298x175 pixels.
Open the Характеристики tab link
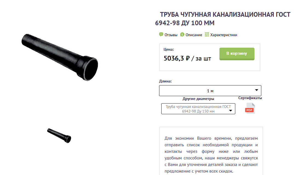(x=224, y=35)
